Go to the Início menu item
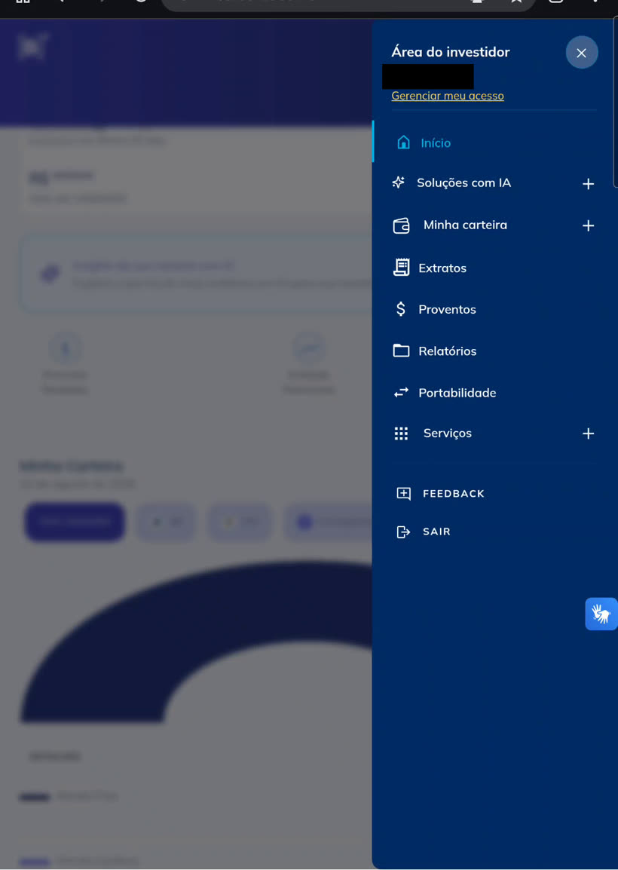 click(436, 142)
